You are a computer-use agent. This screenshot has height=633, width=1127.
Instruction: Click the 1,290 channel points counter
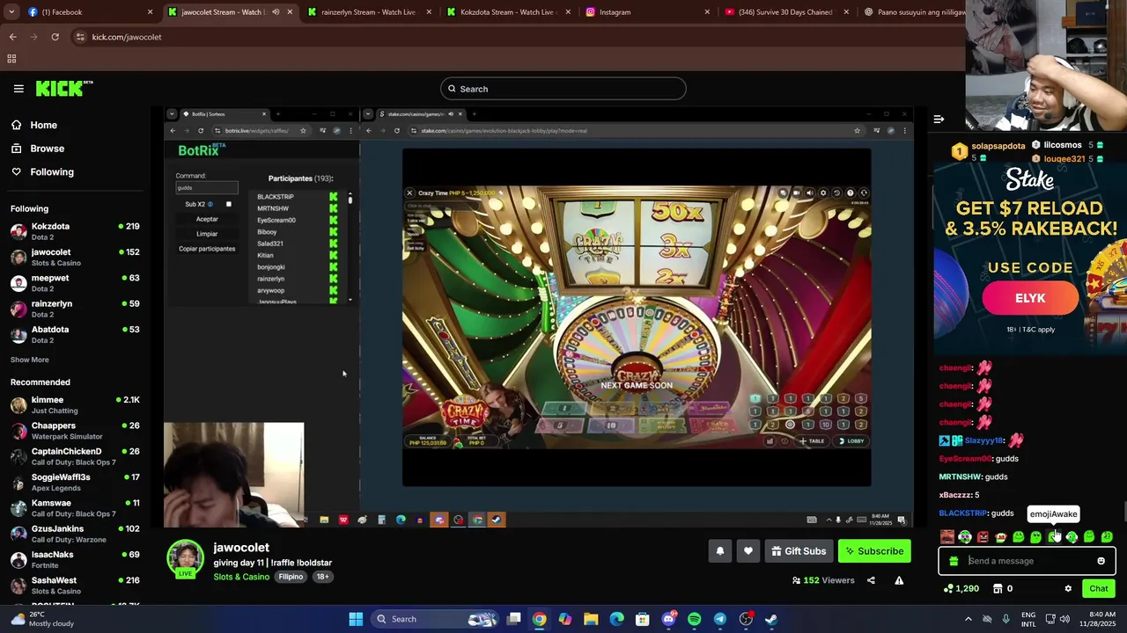(x=961, y=589)
